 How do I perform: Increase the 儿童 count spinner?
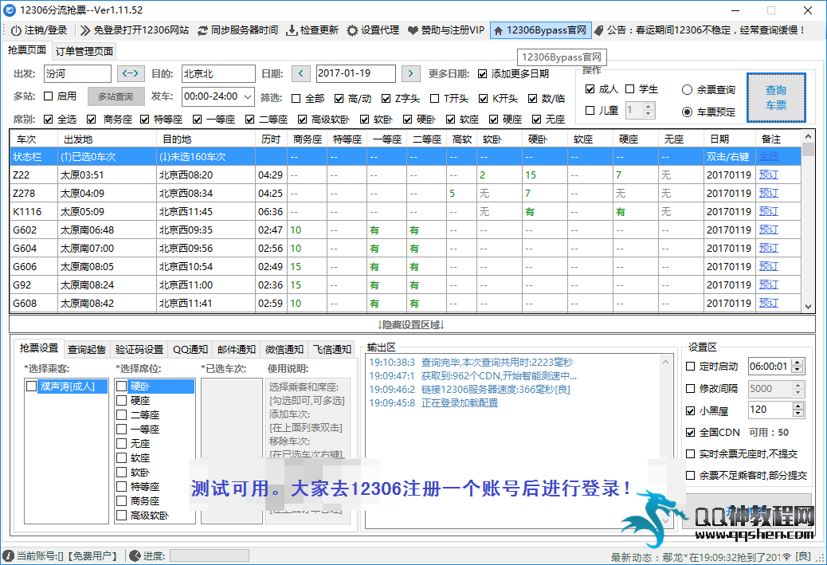click(x=649, y=107)
